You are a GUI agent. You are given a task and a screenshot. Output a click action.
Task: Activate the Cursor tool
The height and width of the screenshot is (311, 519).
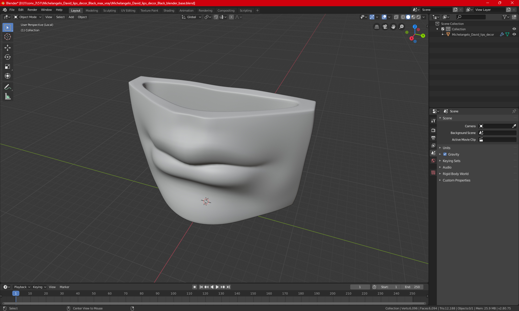8,37
